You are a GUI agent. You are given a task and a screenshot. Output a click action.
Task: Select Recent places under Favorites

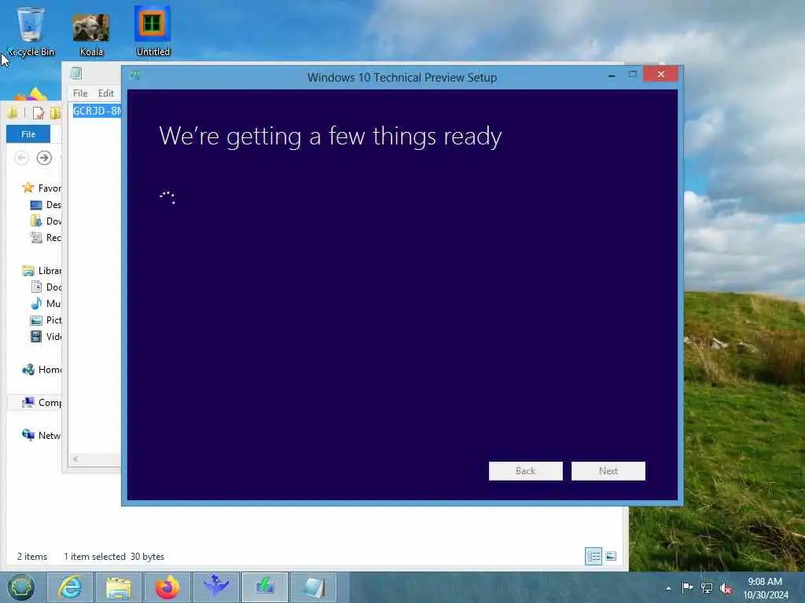(46, 237)
